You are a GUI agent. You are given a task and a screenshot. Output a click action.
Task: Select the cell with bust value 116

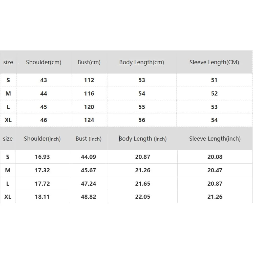point(89,93)
